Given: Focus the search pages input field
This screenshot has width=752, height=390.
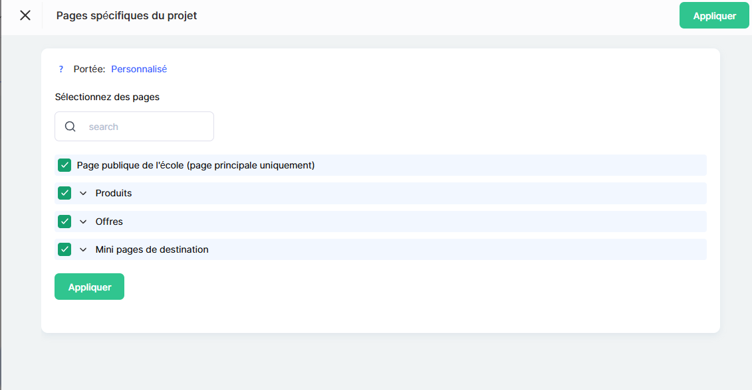Looking at the screenshot, I should (146, 127).
